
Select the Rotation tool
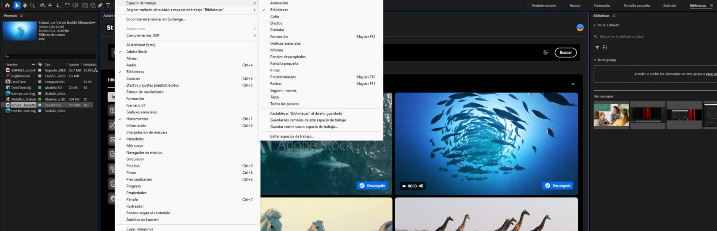67,5
